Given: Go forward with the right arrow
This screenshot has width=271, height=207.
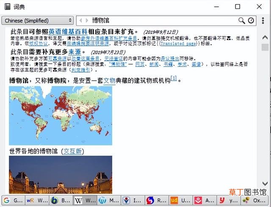Looking at the screenshot, I should 87,21.
